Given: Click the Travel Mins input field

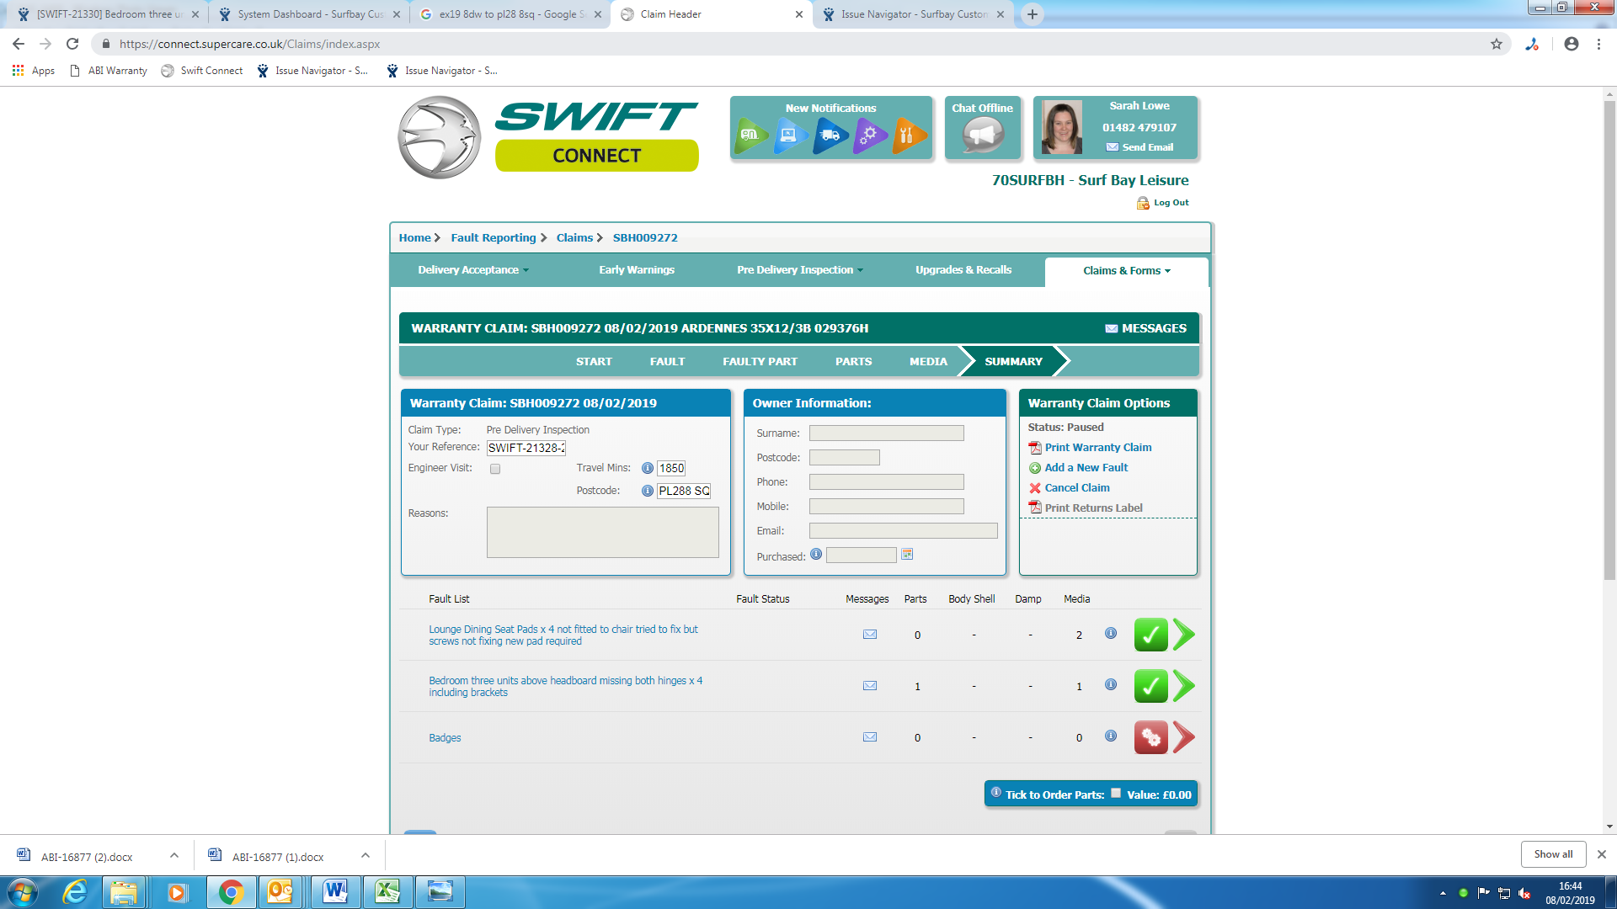Looking at the screenshot, I should [x=671, y=469].
